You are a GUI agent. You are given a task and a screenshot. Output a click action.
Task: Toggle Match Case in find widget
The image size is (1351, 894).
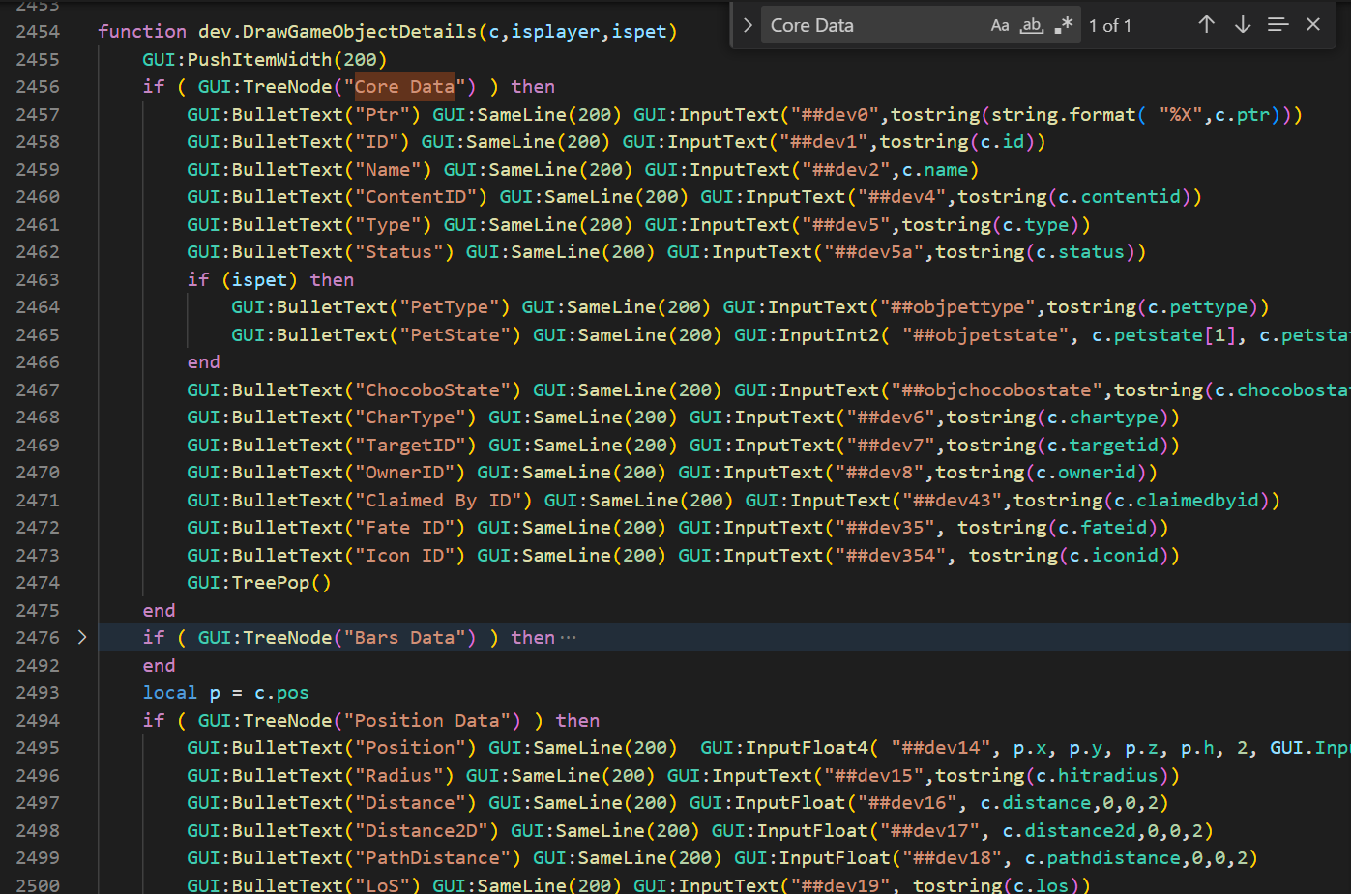point(1000,26)
